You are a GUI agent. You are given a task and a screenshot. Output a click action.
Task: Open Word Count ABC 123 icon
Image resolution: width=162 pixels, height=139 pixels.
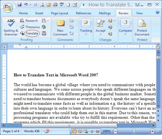point(44,33)
